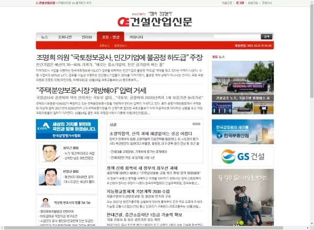Focus the search input field
This screenshot has width=314, height=230.
click(237, 37)
